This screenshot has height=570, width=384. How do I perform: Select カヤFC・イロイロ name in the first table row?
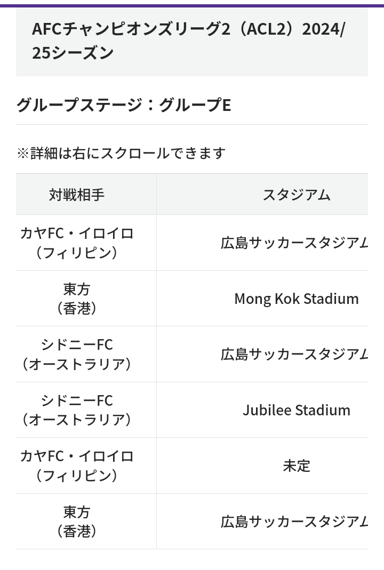pos(77,234)
